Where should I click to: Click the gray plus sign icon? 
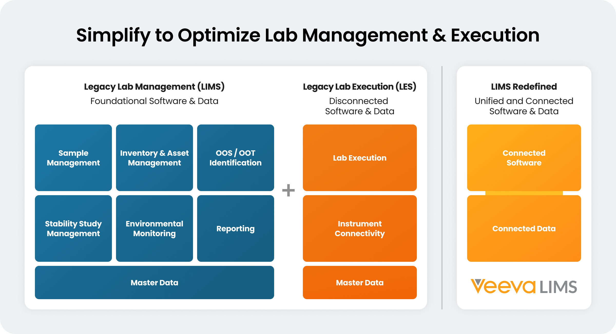click(x=288, y=190)
